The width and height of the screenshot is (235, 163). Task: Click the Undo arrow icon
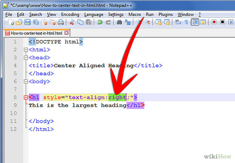tap(100, 22)
